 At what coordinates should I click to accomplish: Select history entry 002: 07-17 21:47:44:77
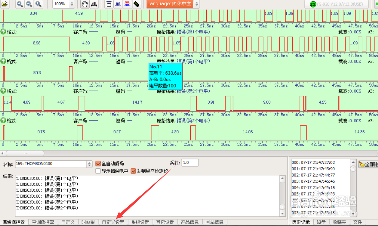click(x=313, y=175)
